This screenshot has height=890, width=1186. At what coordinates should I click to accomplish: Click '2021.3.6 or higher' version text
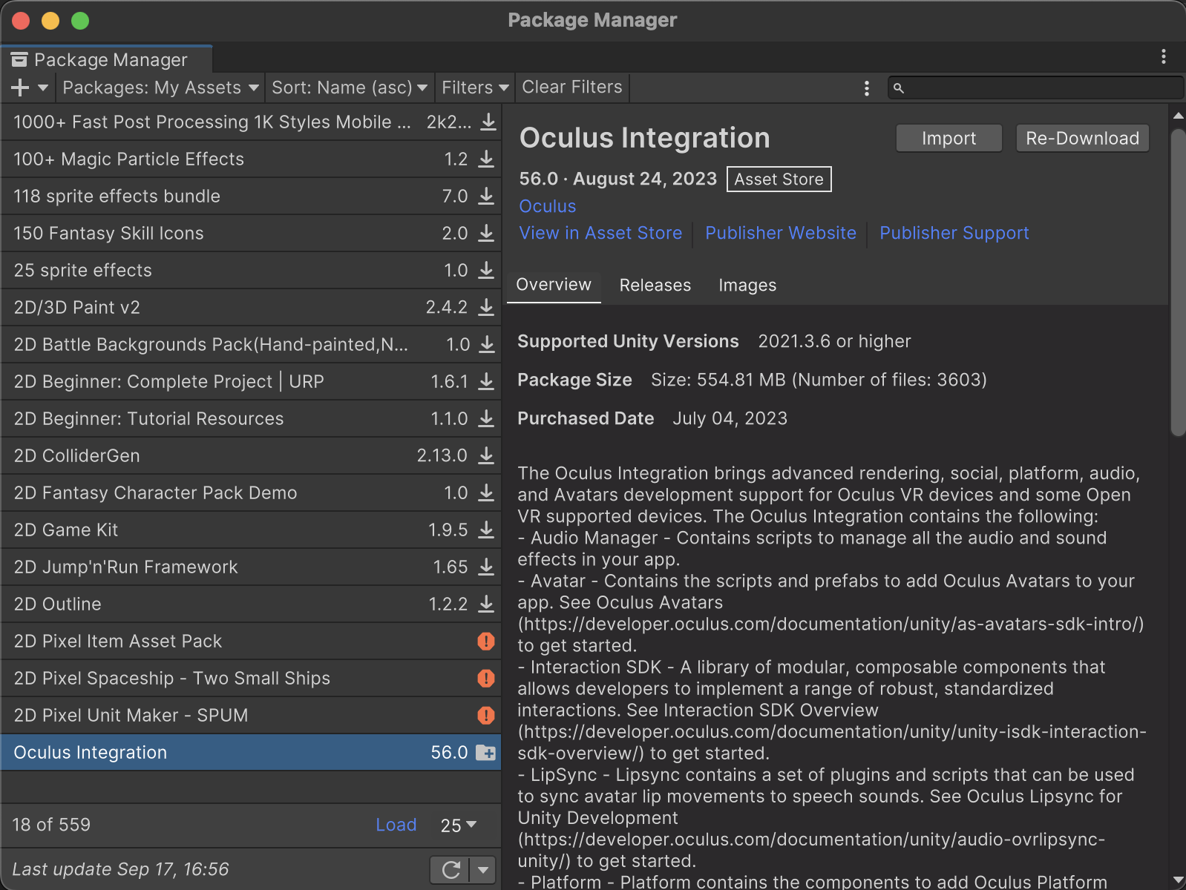point(834,341)
